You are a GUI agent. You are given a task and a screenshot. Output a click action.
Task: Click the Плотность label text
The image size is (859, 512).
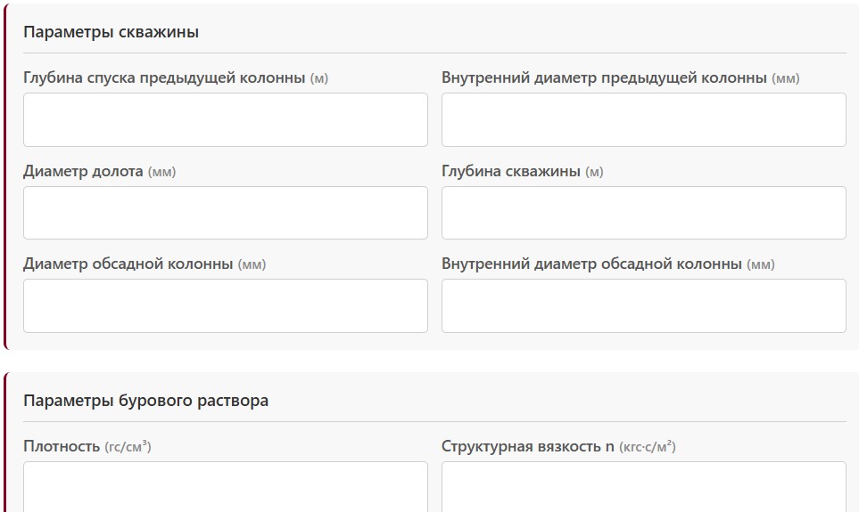(x=62, y=446)
